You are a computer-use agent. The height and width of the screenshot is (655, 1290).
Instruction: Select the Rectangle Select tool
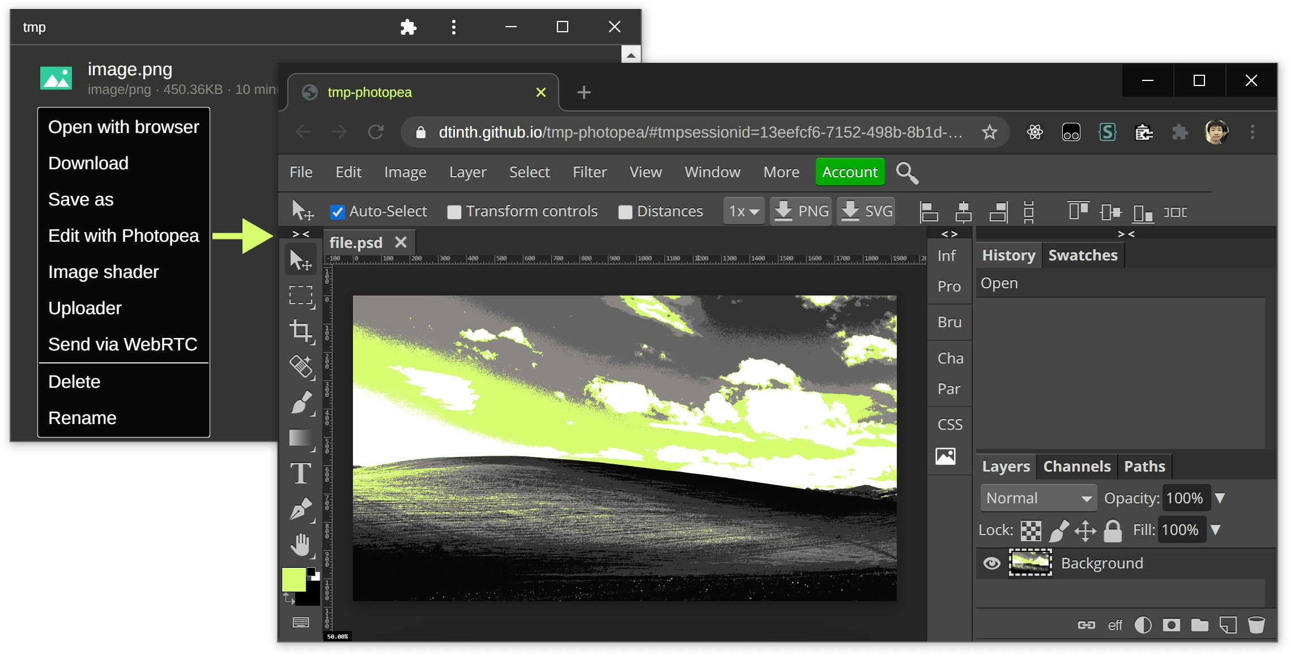301,296
